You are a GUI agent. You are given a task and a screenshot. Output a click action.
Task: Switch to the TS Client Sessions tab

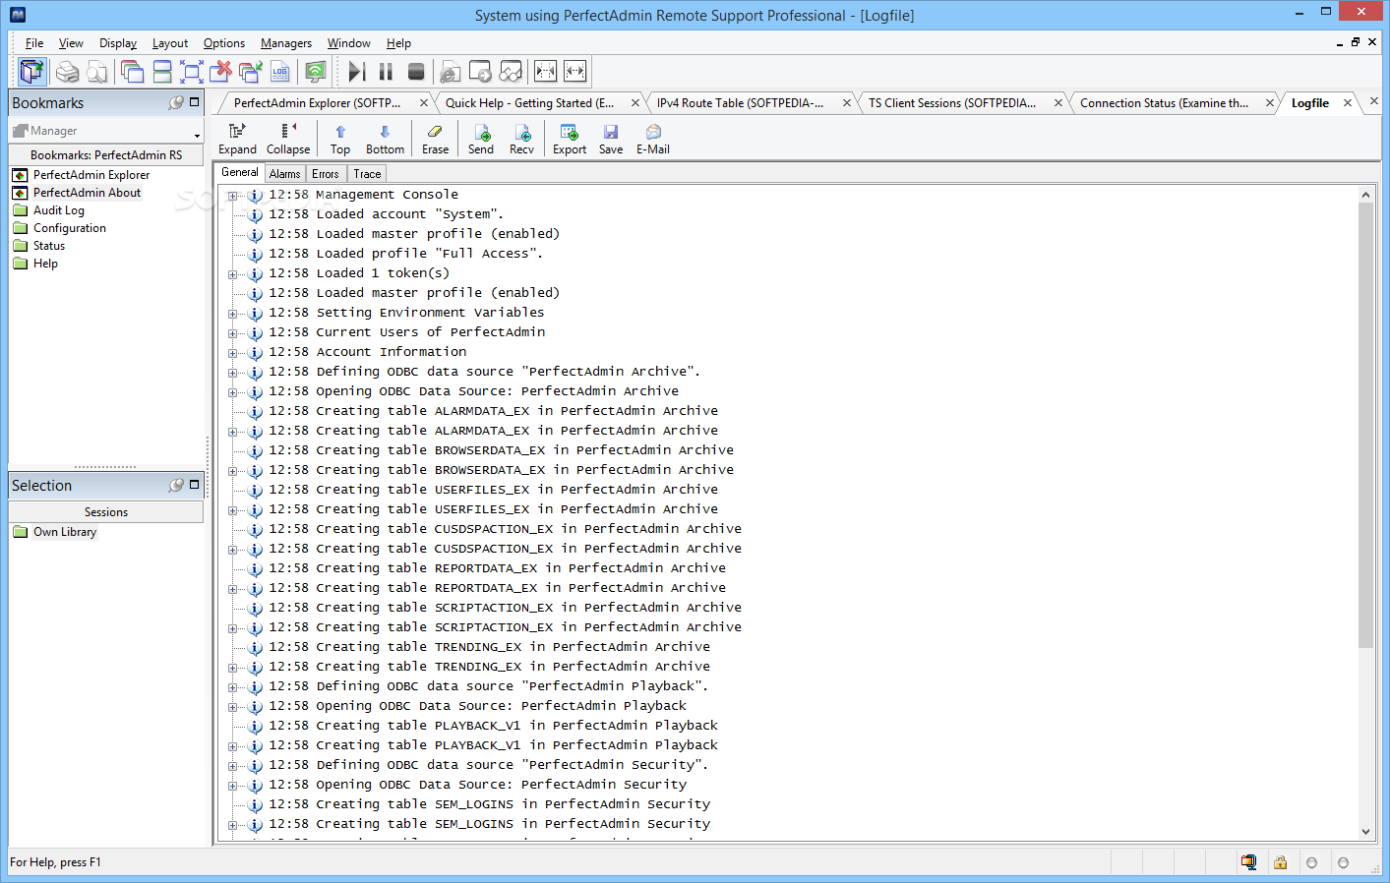(x=952, y=103)
